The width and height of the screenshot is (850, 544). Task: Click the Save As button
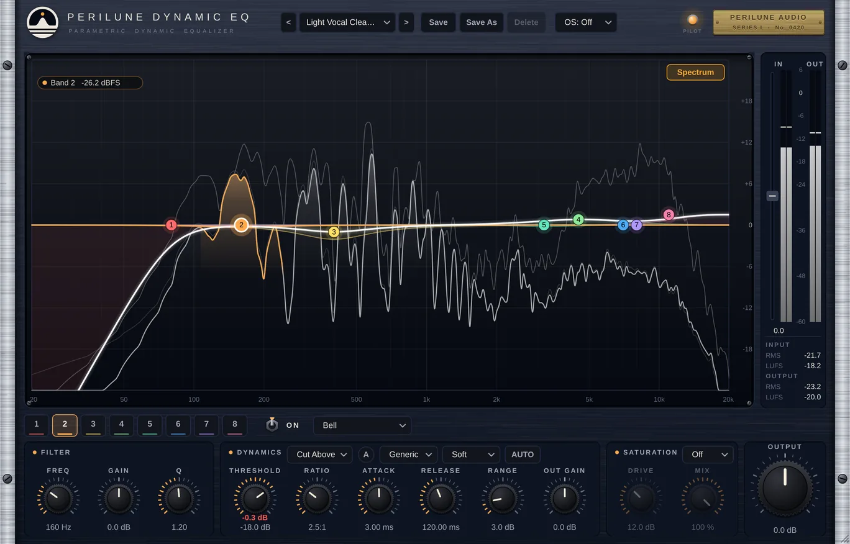coord(482,22)
